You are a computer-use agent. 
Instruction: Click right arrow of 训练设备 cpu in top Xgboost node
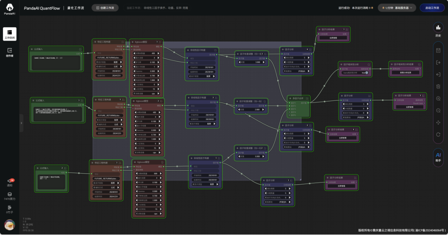click(159, 93)
